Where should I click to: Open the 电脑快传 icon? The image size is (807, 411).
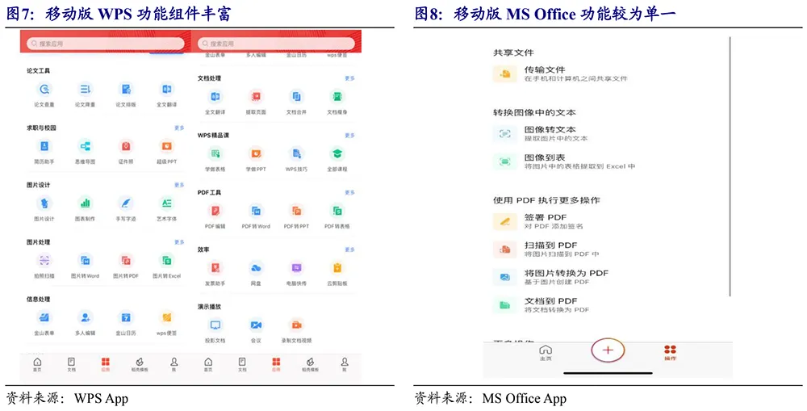pos(296,268)
